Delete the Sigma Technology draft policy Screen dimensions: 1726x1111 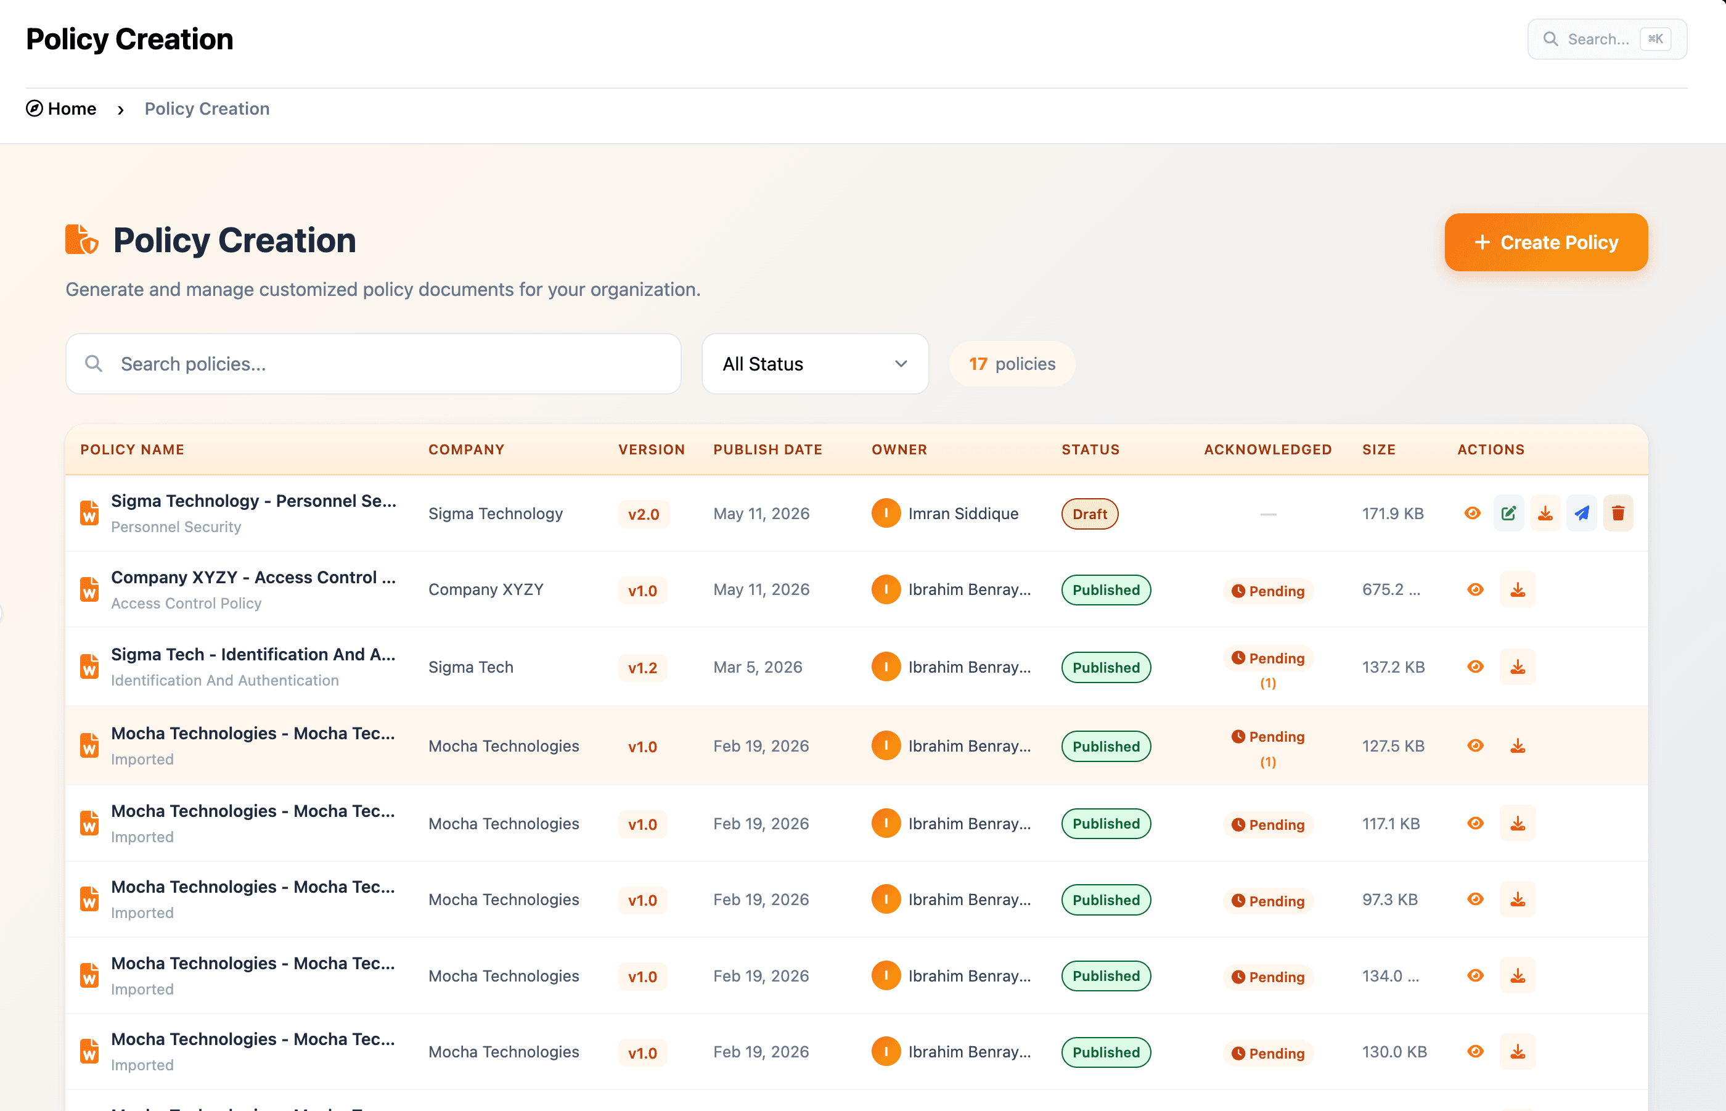[x=1618, y=513]
